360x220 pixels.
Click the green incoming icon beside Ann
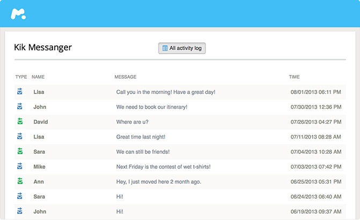[20, 181]
